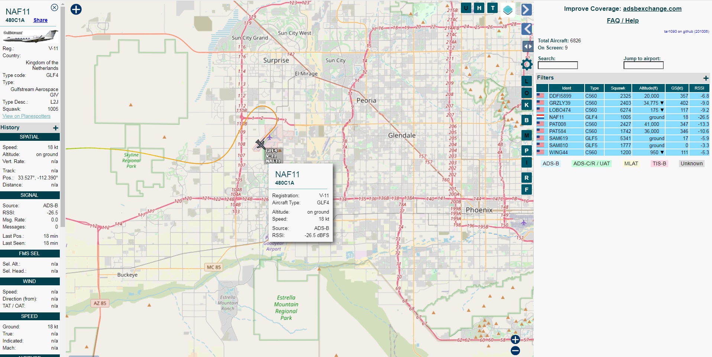
Task: Click the Netherlands flag in the NAF11 row
Action: coord(540,117)
